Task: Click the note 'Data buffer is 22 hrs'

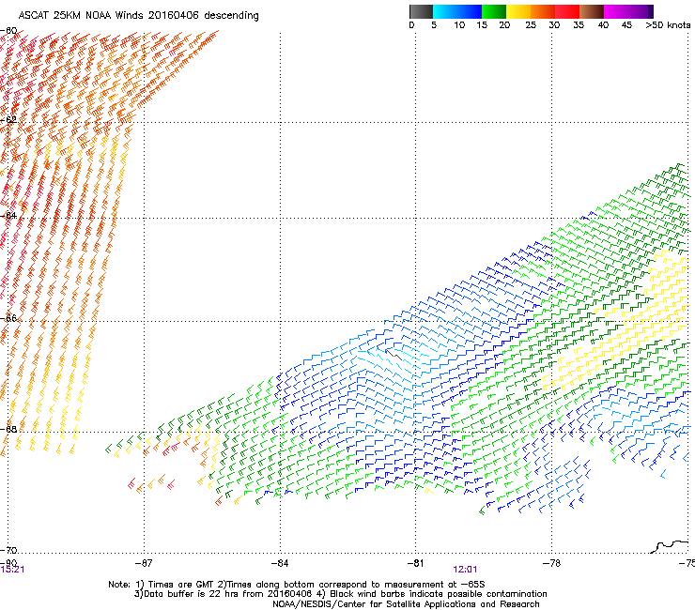Action: pos(187,594)
